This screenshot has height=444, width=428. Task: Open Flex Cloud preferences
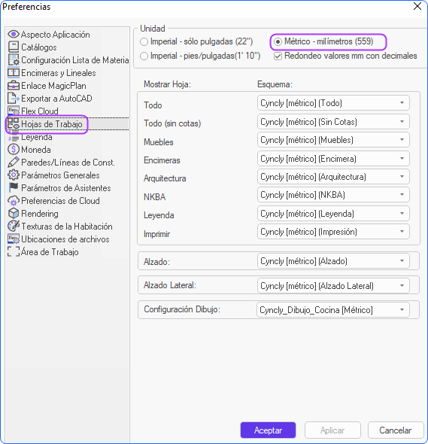40,111
